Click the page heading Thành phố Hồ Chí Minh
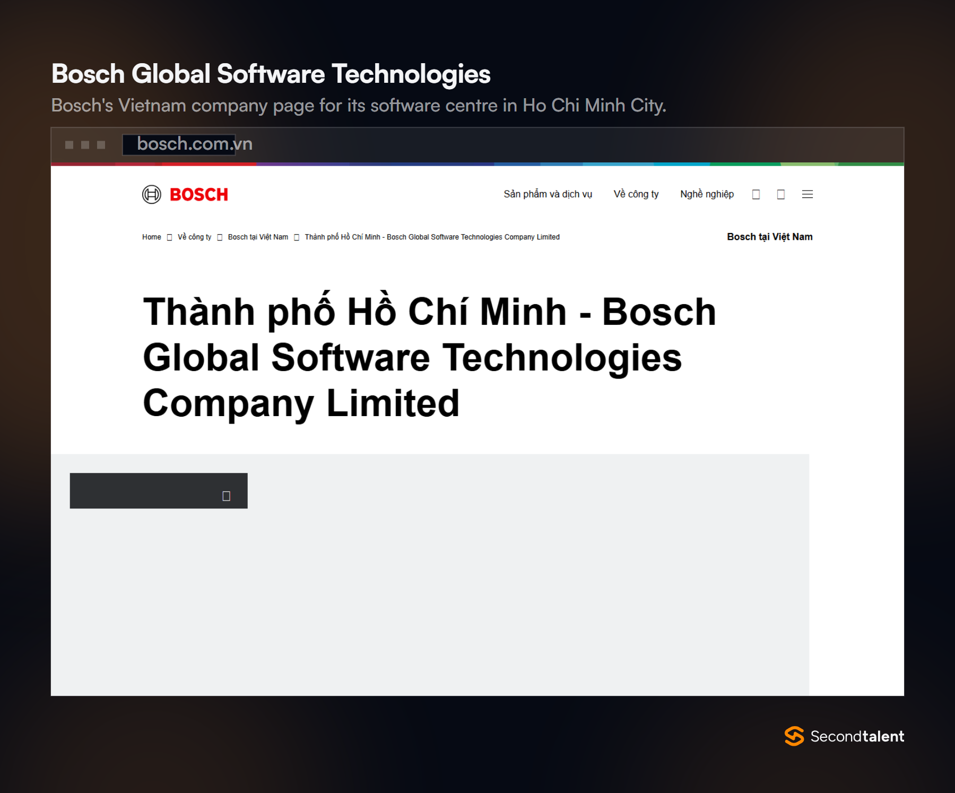This screenshot has height=793, width=955. pyautogui.click(x=430, y=357)
